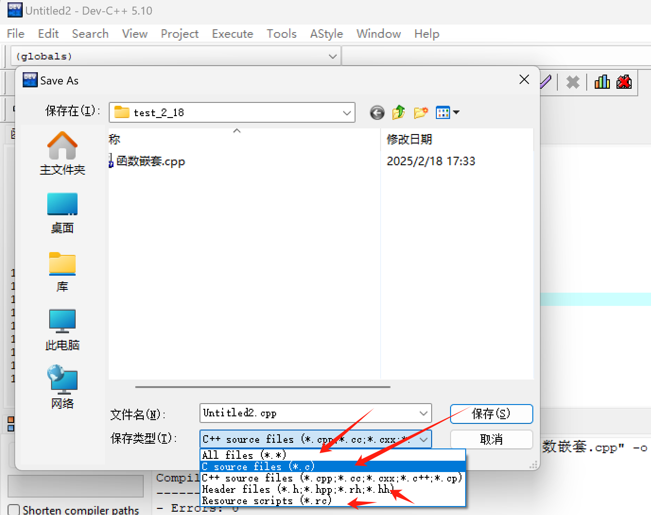Open the Edit menu
The width and height of the screenshot is (651, 515).
(48, 34)
